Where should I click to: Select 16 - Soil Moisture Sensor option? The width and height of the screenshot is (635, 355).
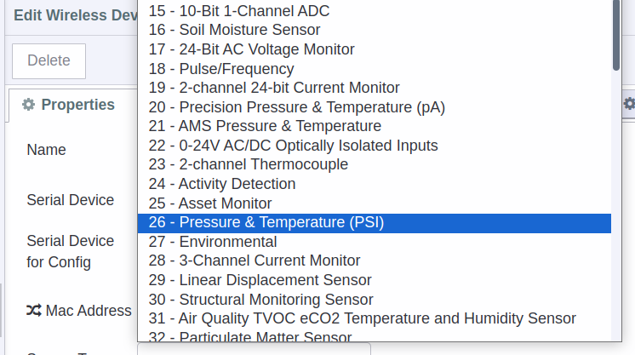point(375,30)
